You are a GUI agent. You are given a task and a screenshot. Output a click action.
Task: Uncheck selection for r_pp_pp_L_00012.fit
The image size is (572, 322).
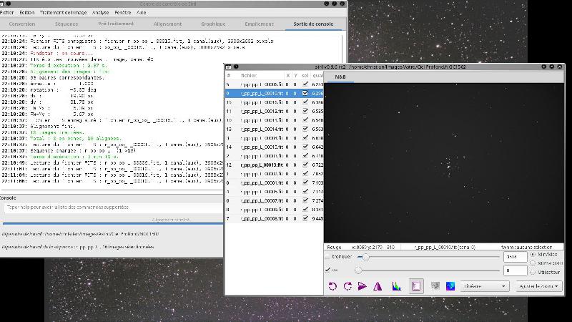(x=305, y=111)
